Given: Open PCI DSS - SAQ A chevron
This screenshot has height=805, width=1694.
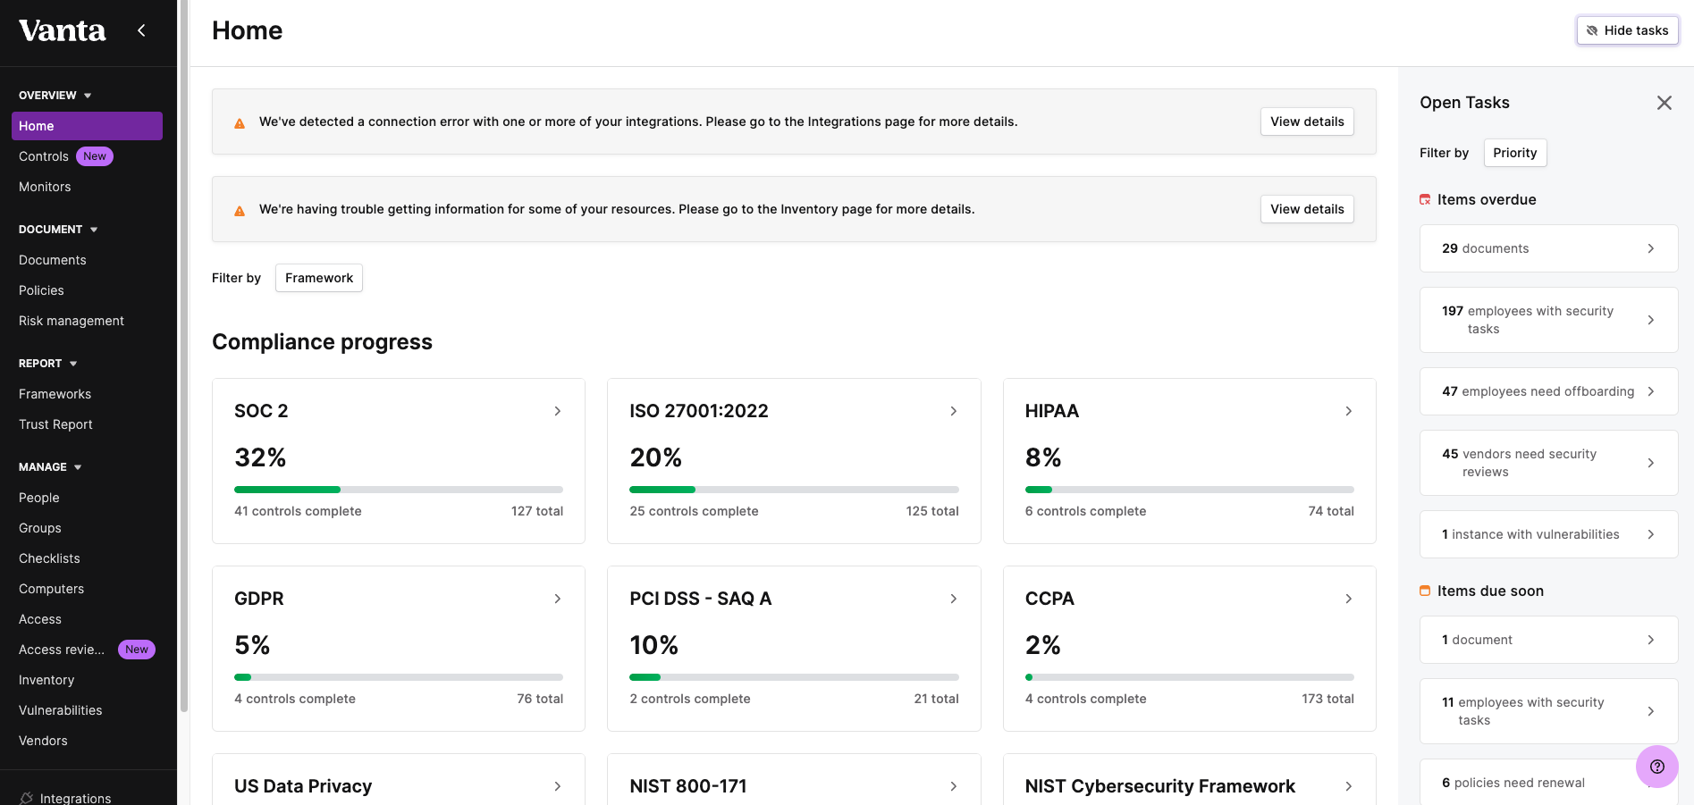Looking at the screenshot, I should click(953, 599).
